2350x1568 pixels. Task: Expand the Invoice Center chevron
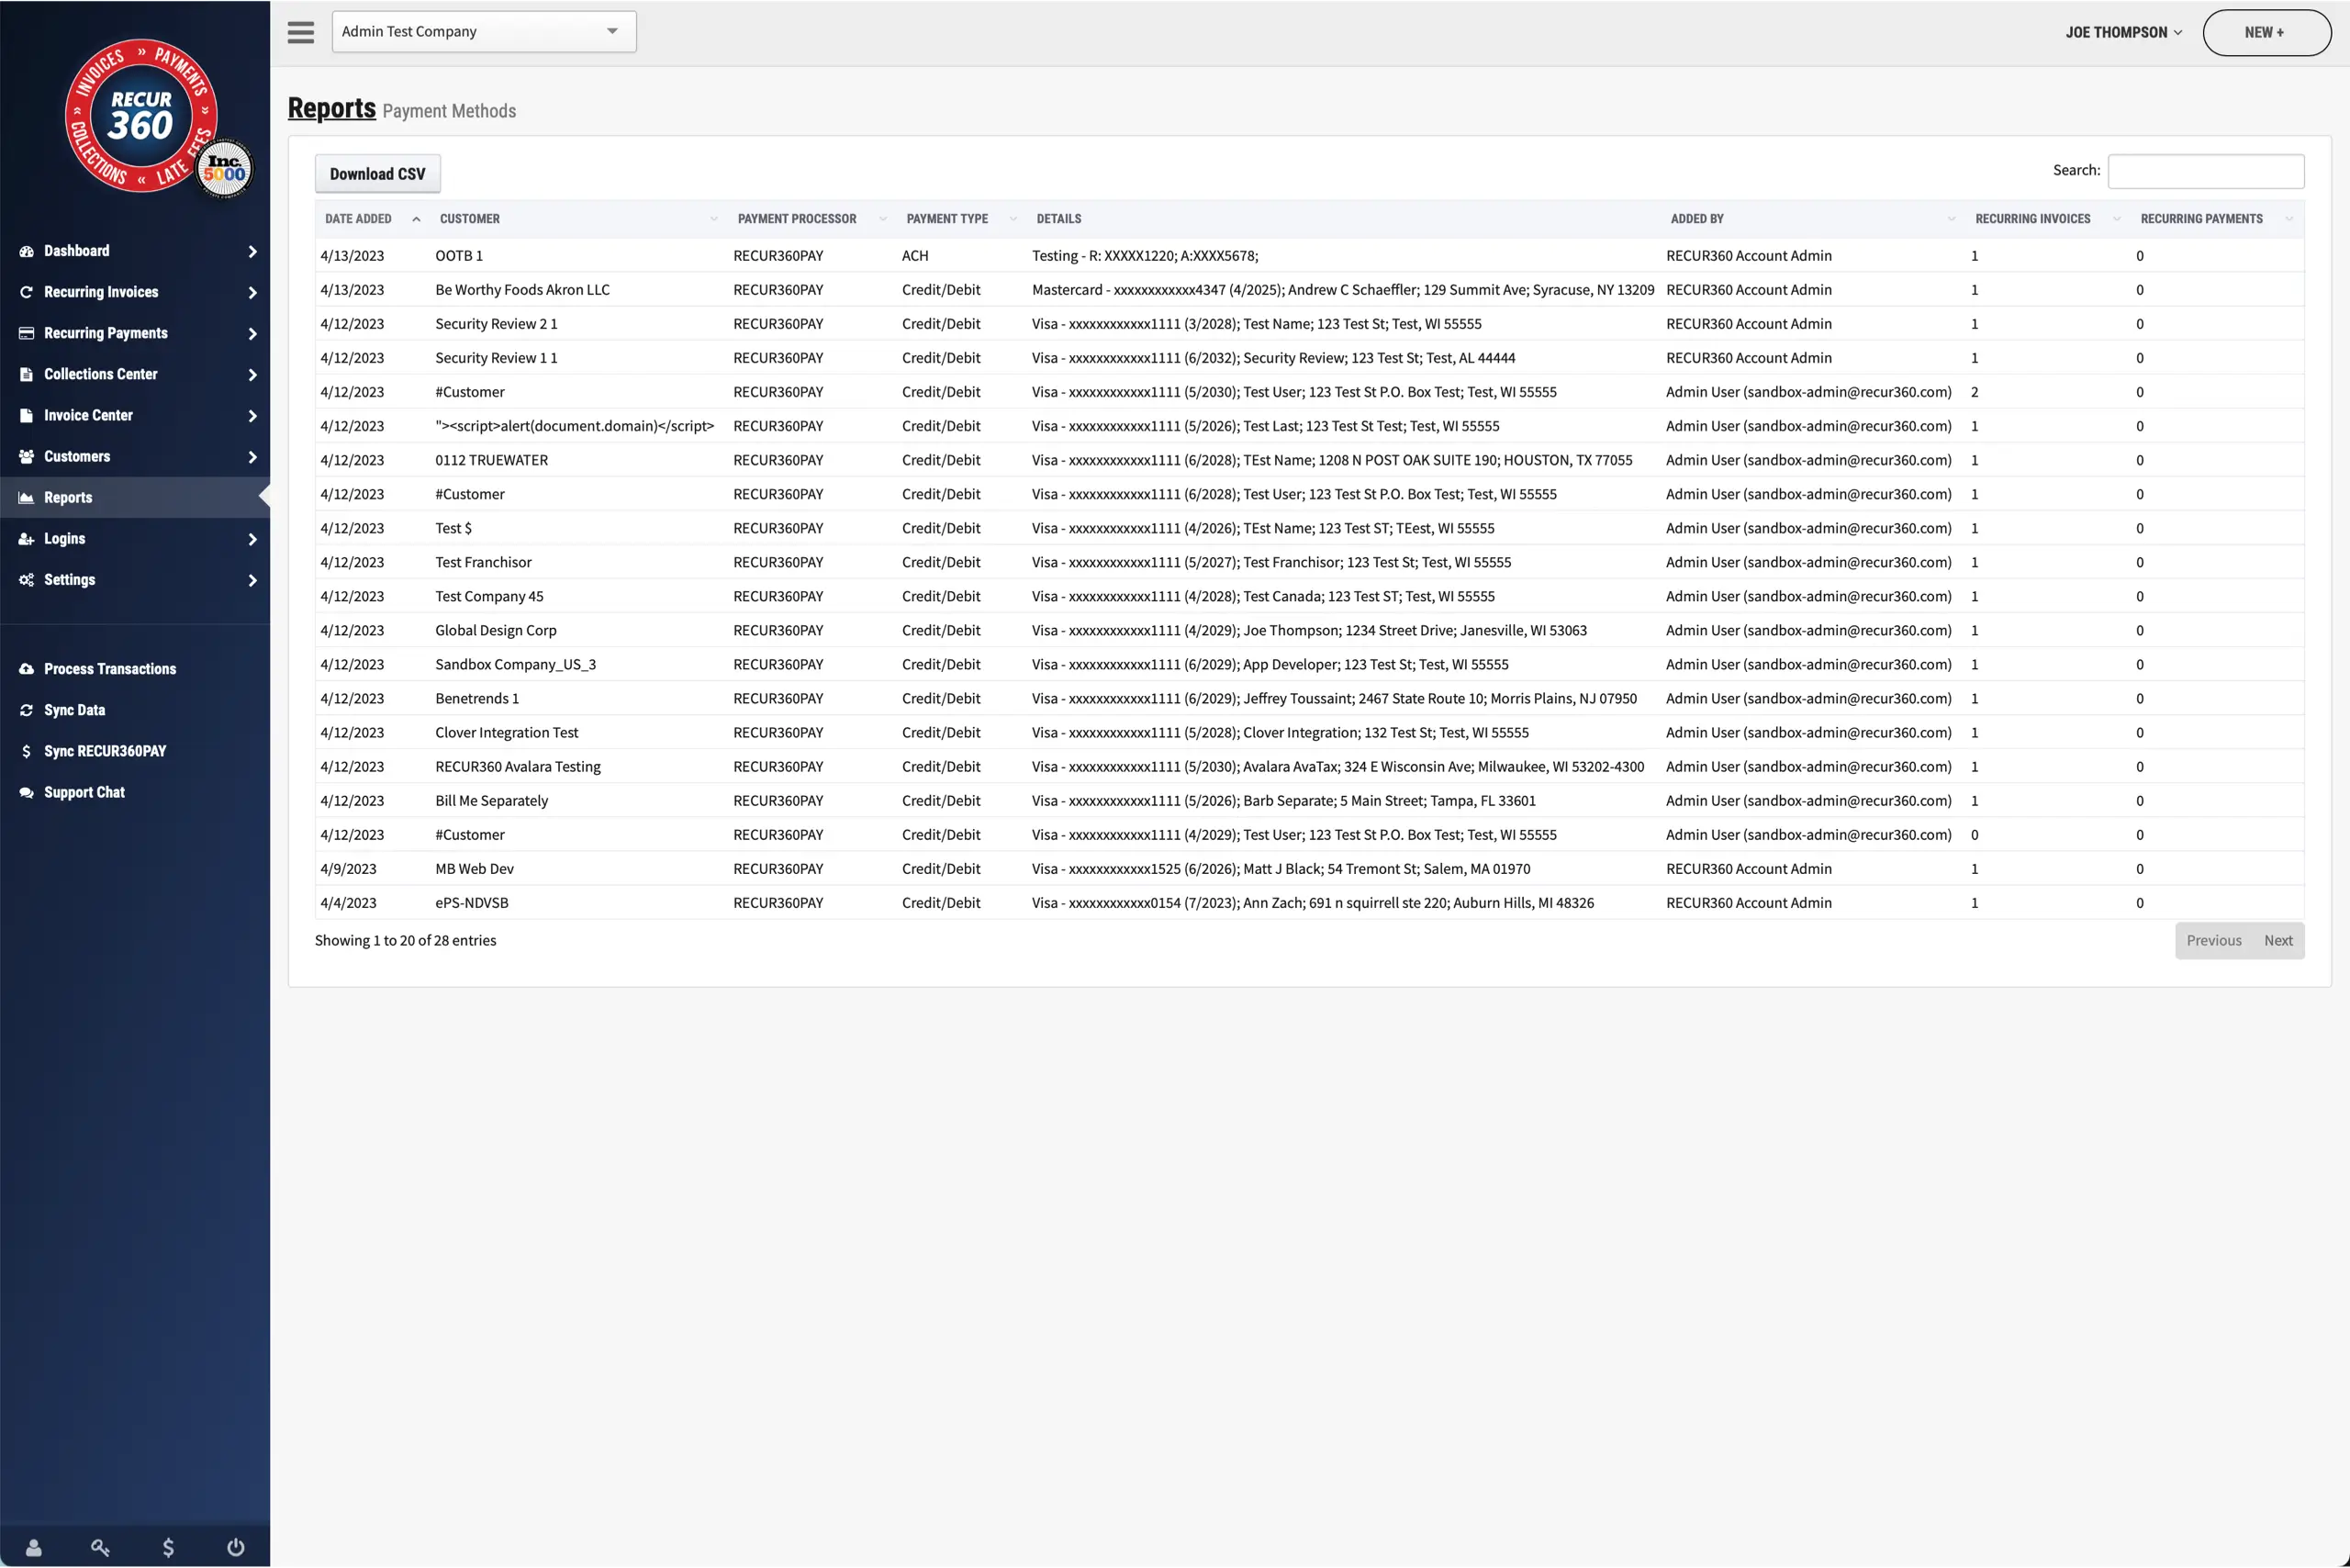252,416
